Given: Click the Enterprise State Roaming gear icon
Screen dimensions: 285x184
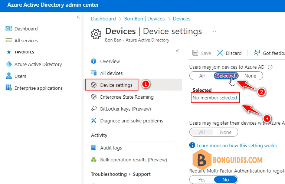Looking at the screenshot, I should pos(94,96).
